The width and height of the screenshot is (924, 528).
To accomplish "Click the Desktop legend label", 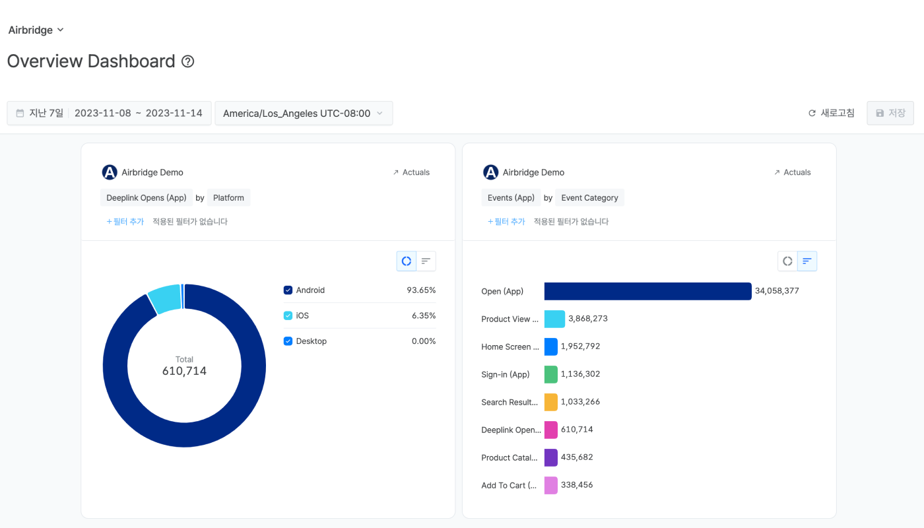I will coord(312,341).
